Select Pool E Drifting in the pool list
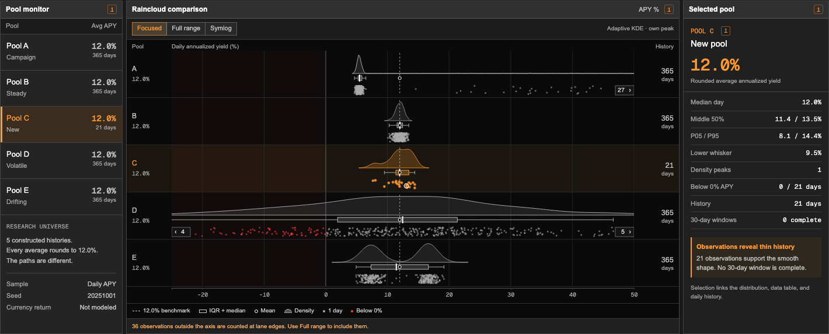This screenshot has width=829, height=334. click(61, 196)
